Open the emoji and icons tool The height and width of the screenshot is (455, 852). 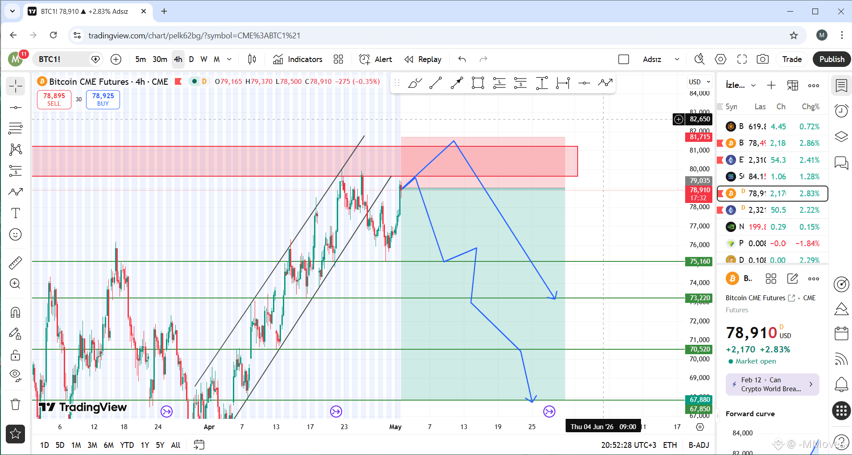[x=16, y=235]
